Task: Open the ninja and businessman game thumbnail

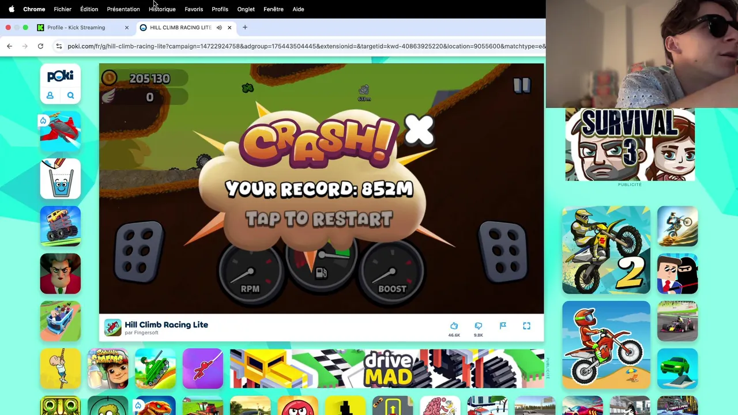Action: click(x=677, y=274)
